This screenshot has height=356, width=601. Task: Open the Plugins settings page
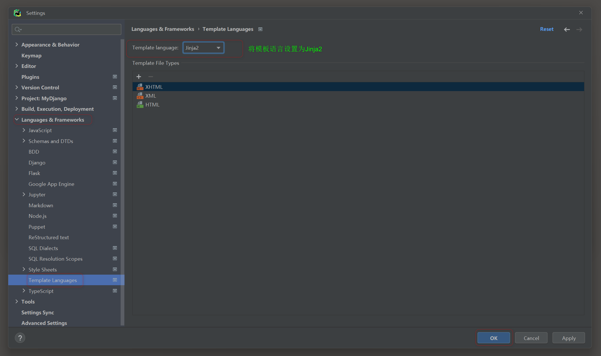pos(30,77)
